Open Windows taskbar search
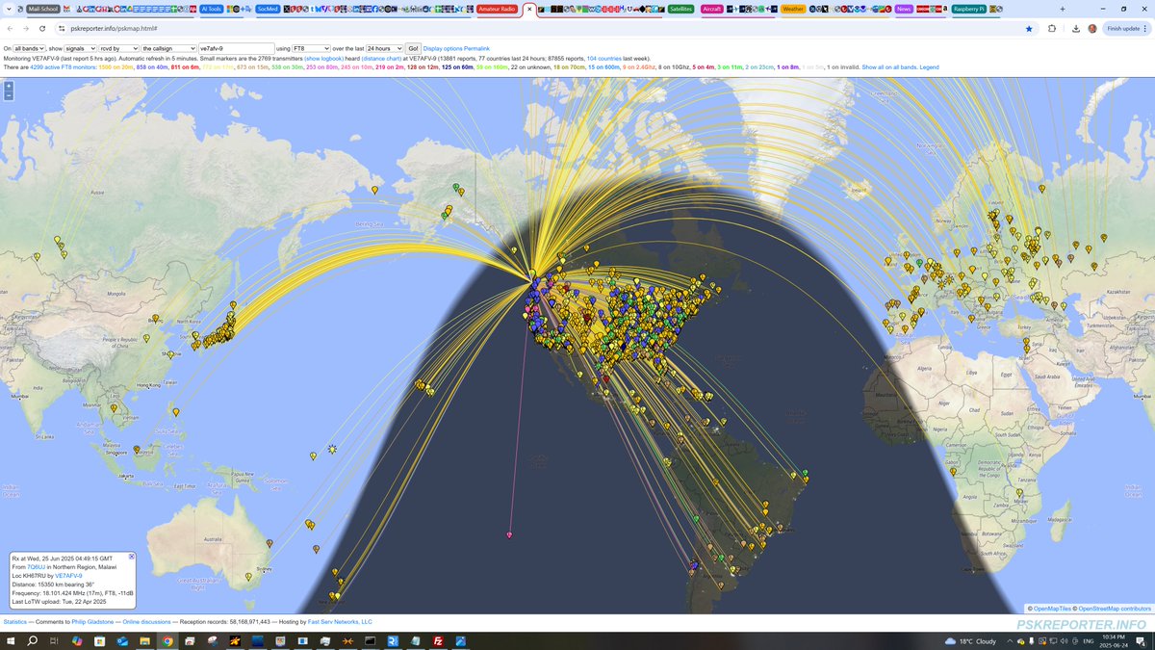Image resolution: width=1155 pixels, height=650 pixels. [x=33, y=640]
